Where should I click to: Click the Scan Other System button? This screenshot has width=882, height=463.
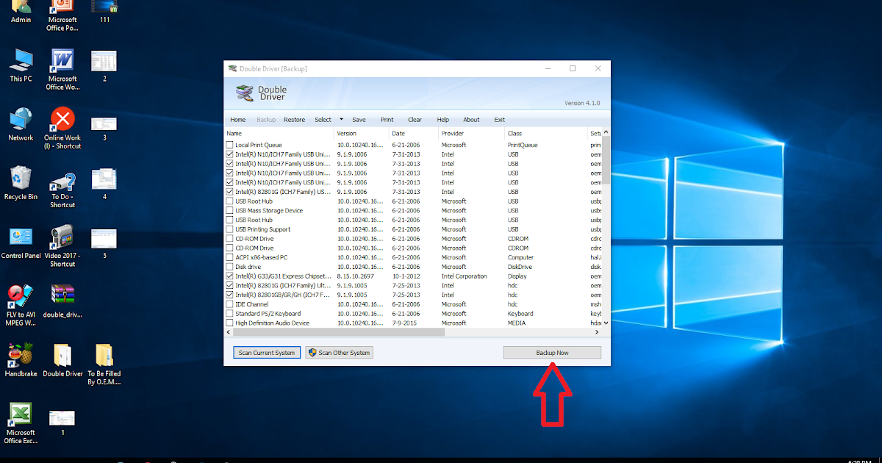pos(340,353)
